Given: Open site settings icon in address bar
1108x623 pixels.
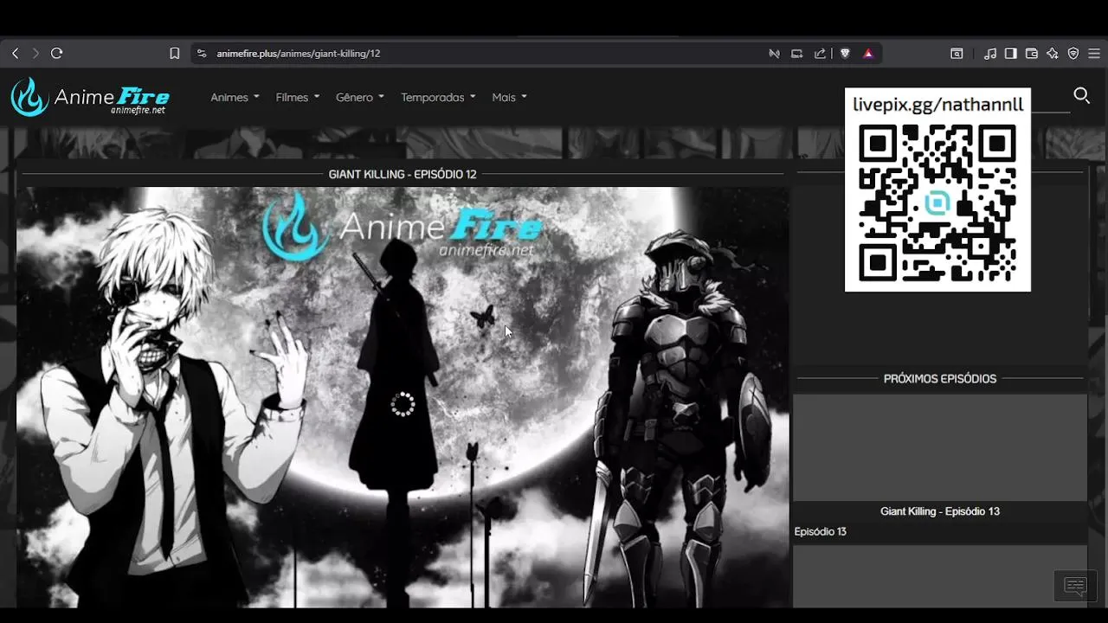Looking at the screenshot, I should click(x=202, y=53).
